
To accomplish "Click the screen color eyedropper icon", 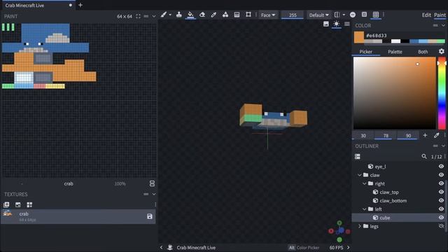I will pos(436,135).
